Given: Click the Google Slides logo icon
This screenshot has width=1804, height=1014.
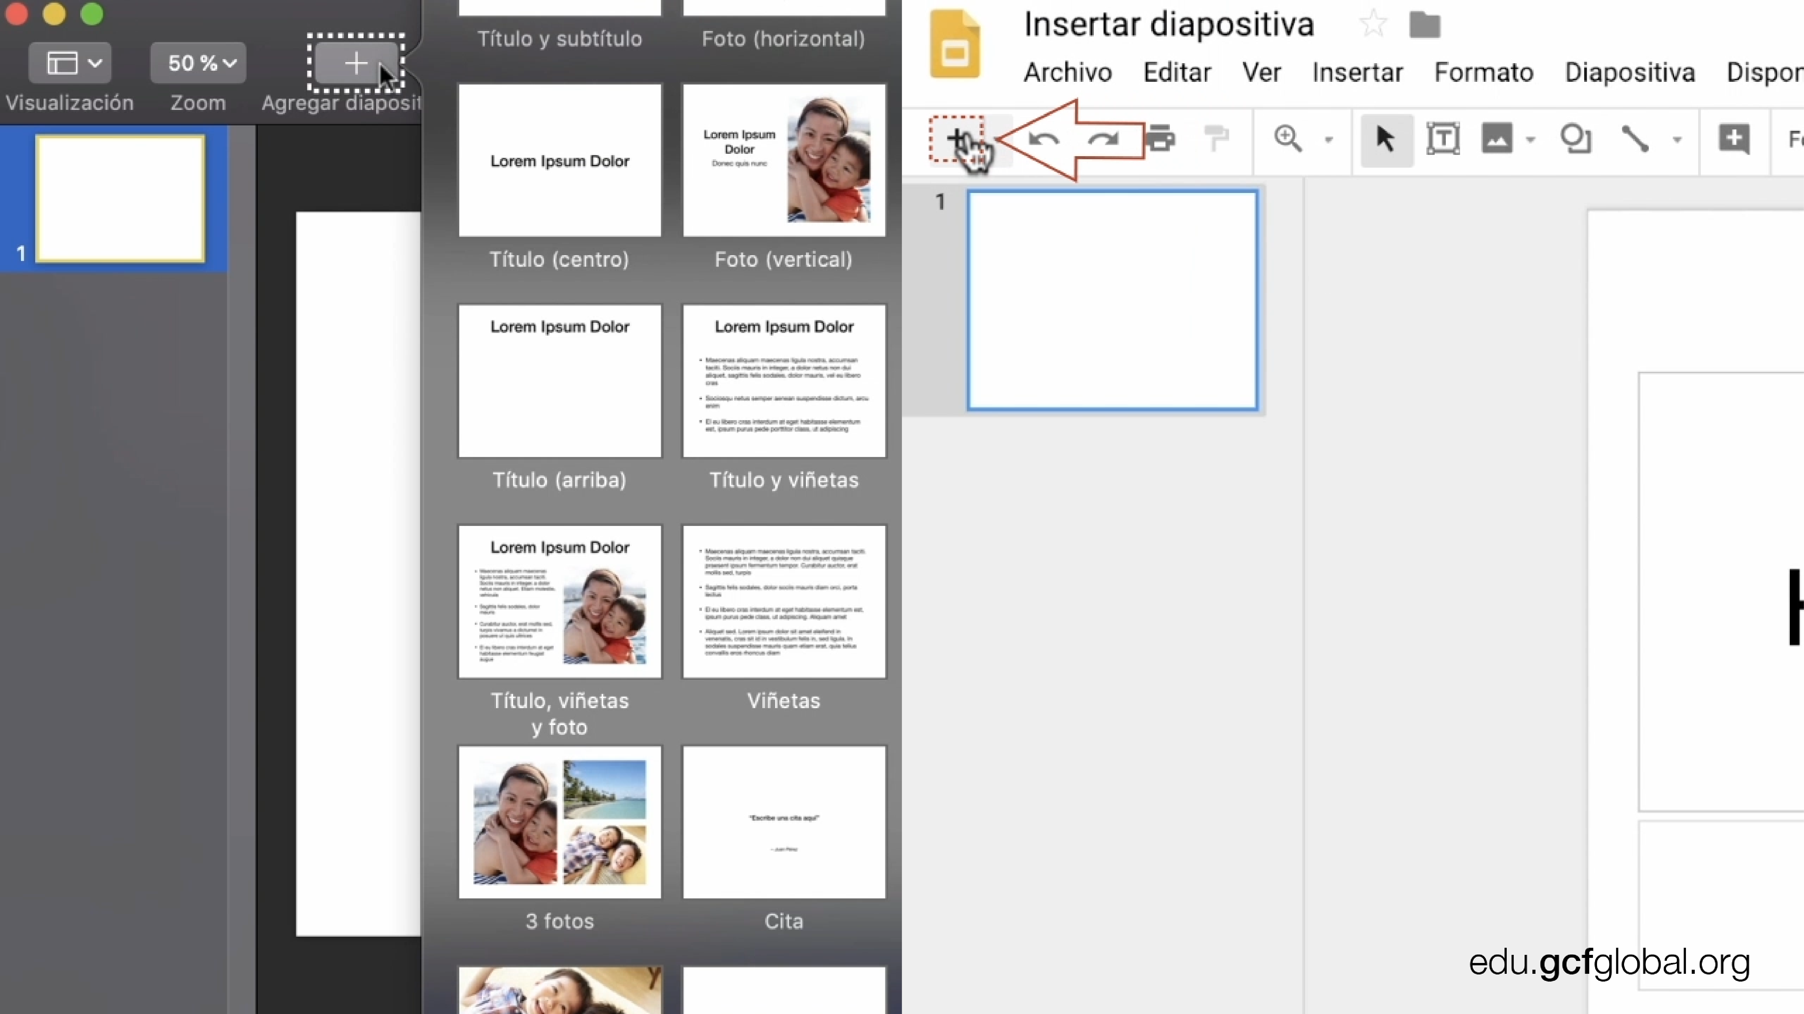Looking at the screenshot, I should pos(954,43).
